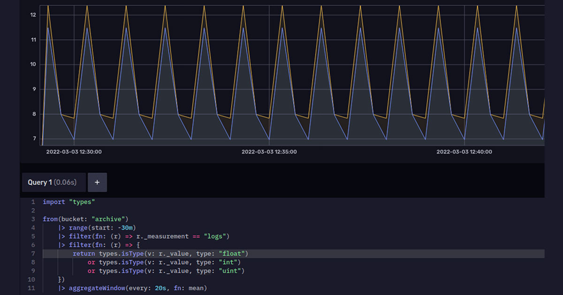Screen dimensions: 563x295
Task: Click the aggregateWindow(every: 20s) line
Action: pos(132,288)
